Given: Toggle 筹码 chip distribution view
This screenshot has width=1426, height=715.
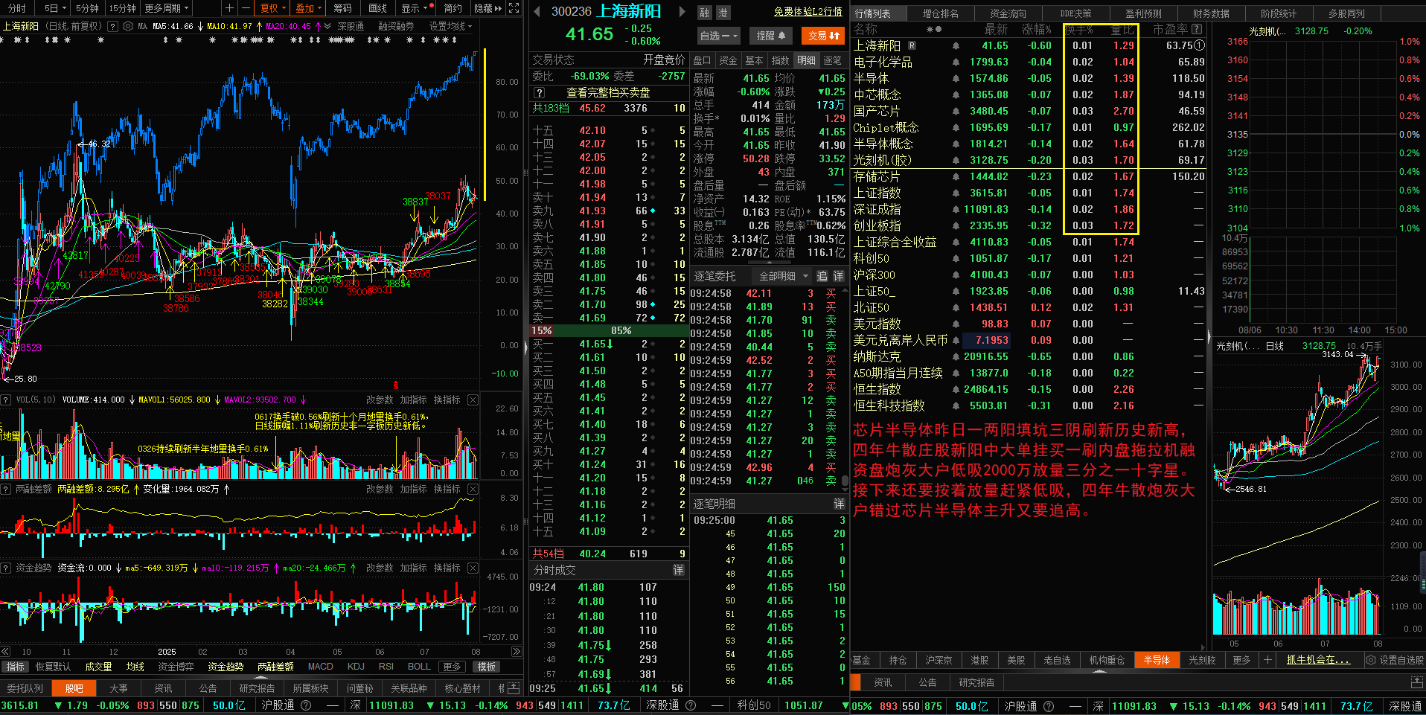Looking at the screenshot, I should pyautogui.click(x=342, y=8).
